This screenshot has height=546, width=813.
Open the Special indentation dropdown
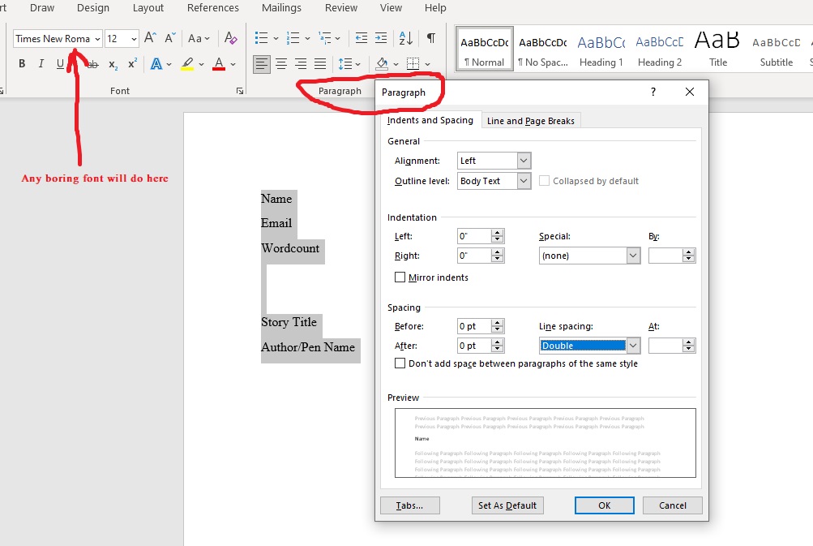(633, 256)
